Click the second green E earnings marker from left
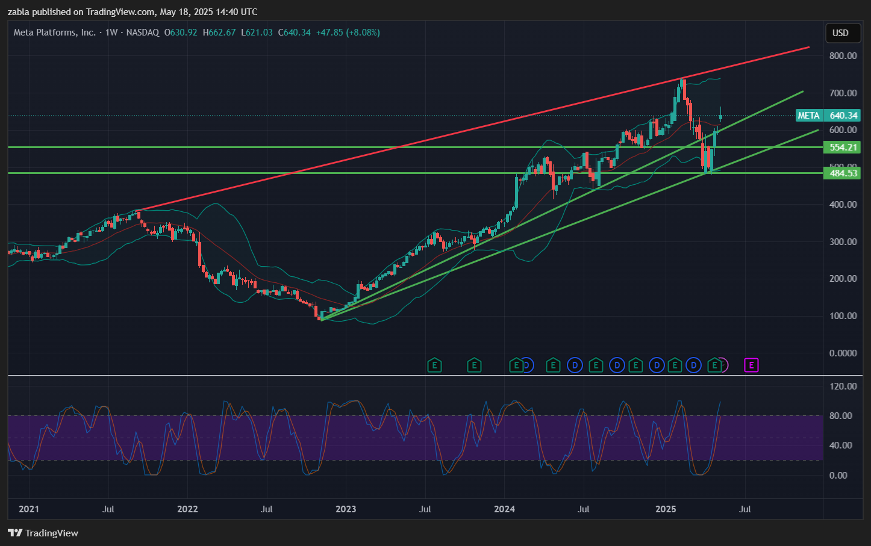 [x=474, y=365]
